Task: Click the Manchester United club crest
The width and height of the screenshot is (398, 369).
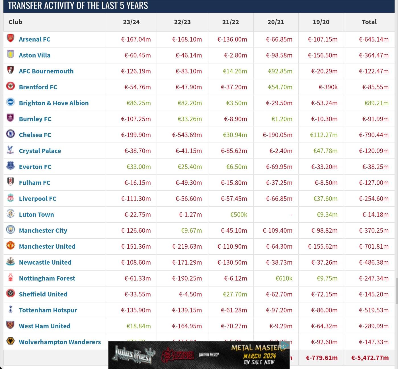Action: (11, 245)
